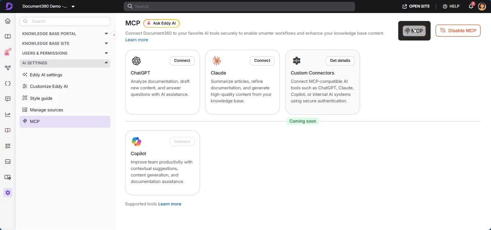Open Eddy AI settings

[65, 75]
